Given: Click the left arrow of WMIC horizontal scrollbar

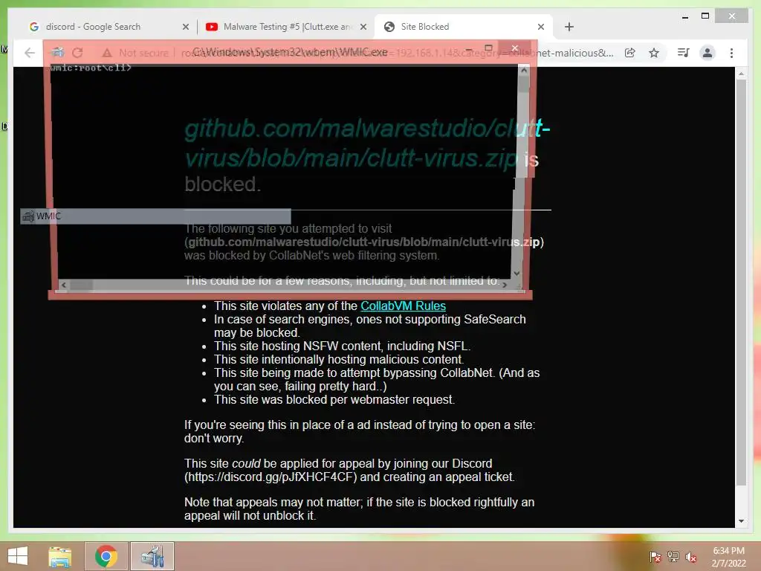Looking at the screenshot, I should click(64, 285).
